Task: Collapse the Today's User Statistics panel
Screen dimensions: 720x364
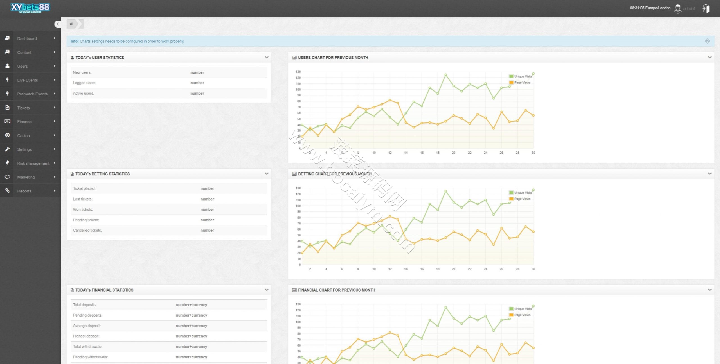Action: point(267,57)
